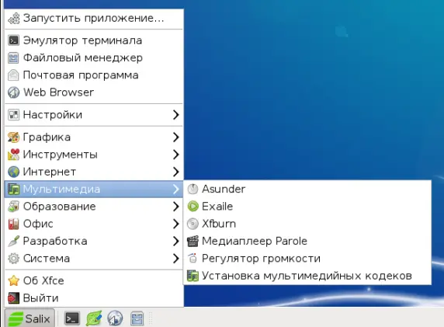Screen dimensions: 444x327
Task: Click the music icon beside Мультимедиа
Action: (x=14, y=189)
